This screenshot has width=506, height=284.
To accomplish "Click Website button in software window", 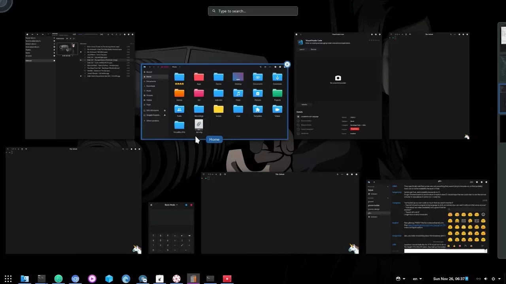I will click(304, 105).
